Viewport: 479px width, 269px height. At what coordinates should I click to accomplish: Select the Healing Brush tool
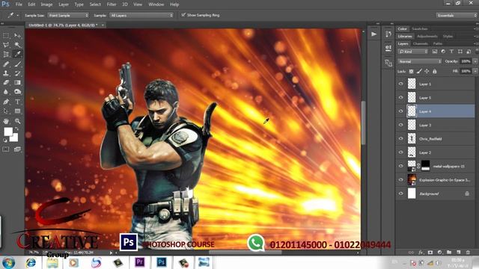click(x=6, y=64)
